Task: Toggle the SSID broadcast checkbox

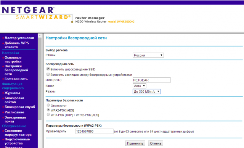Action: [x=48, y=69]
